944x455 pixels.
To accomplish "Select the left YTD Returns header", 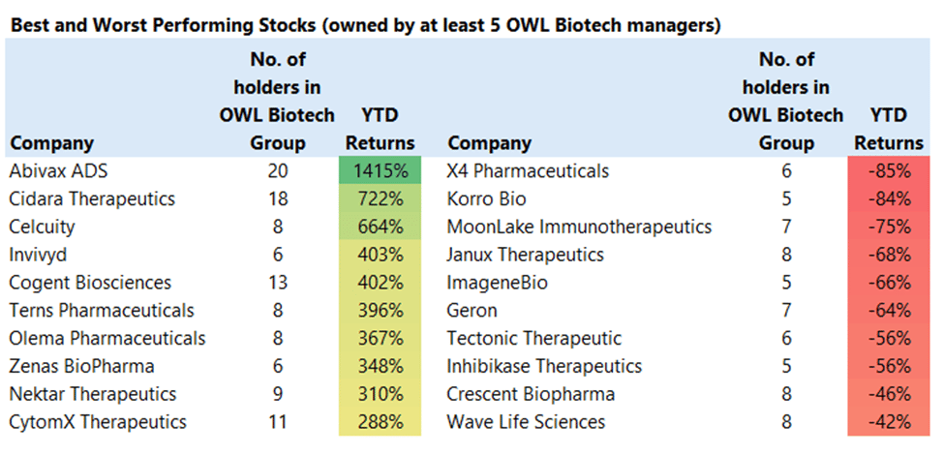I will tap(380, 129).
